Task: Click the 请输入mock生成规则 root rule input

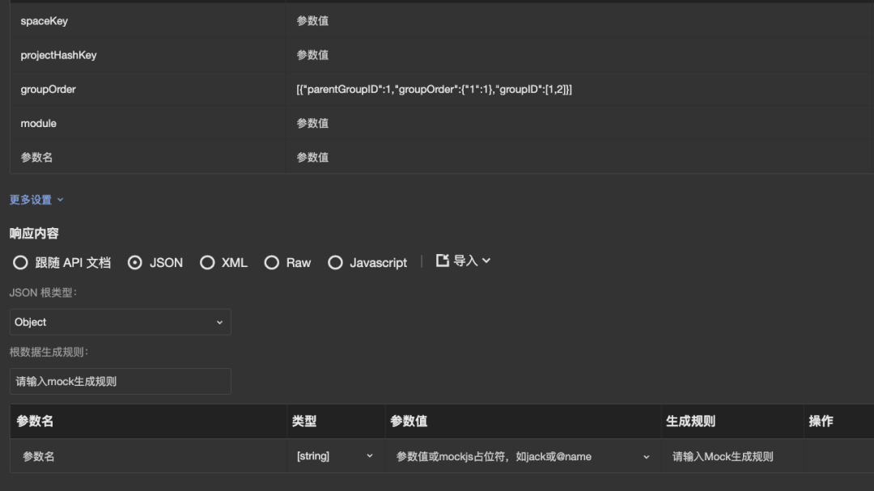Action: pyautogui.click(x=121, y=381)
